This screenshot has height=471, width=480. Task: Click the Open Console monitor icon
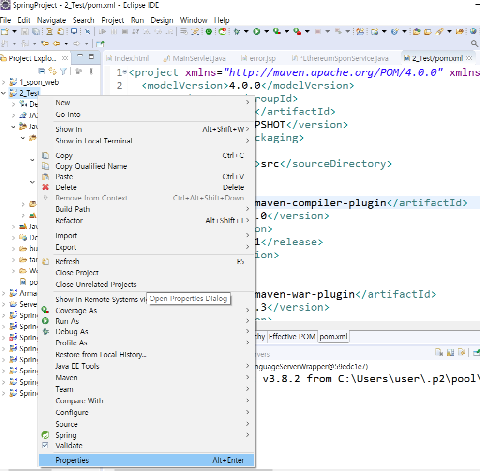click(74, 31)
